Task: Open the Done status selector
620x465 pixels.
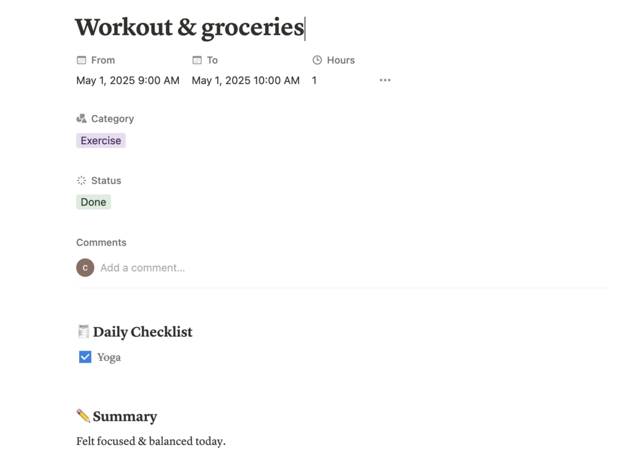Action: click(93, 202)
